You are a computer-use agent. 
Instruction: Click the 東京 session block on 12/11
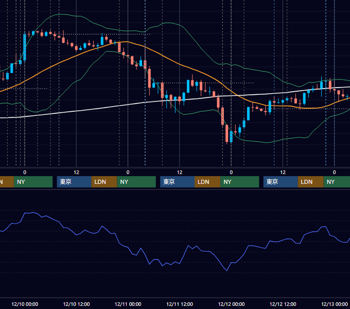[177, 182]
